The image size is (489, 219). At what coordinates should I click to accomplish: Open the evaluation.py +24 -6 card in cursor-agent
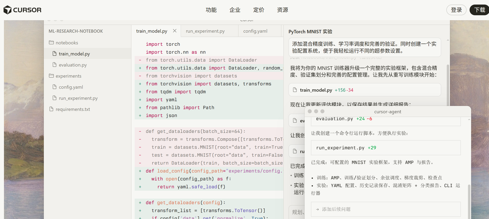point(385,119)
